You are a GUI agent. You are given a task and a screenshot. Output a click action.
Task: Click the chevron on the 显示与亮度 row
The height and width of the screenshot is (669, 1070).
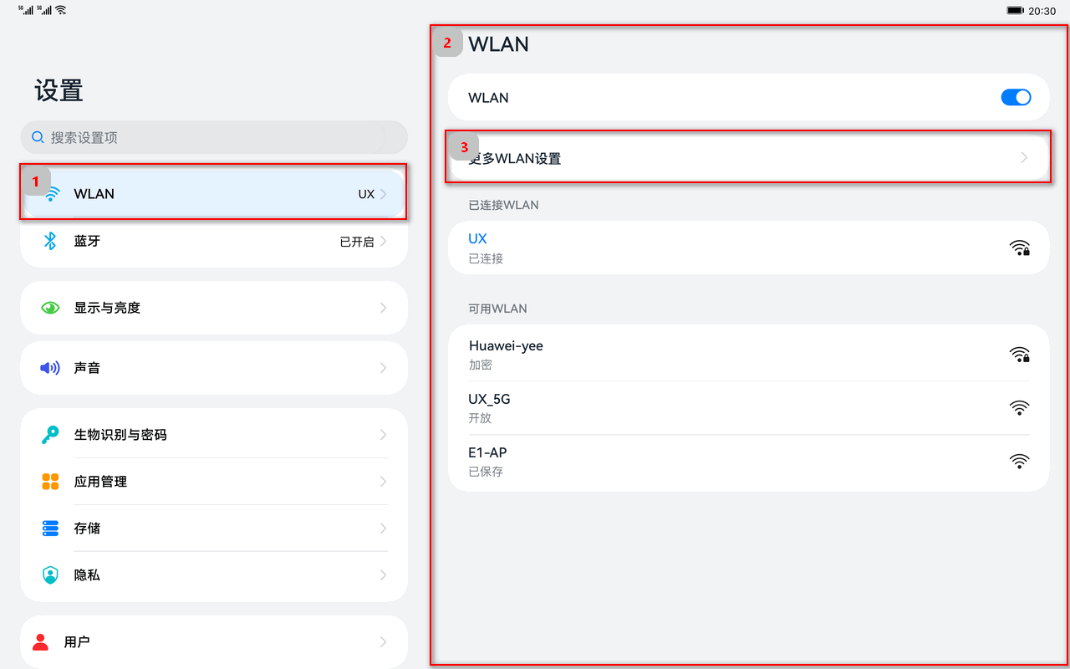[384, 308]
